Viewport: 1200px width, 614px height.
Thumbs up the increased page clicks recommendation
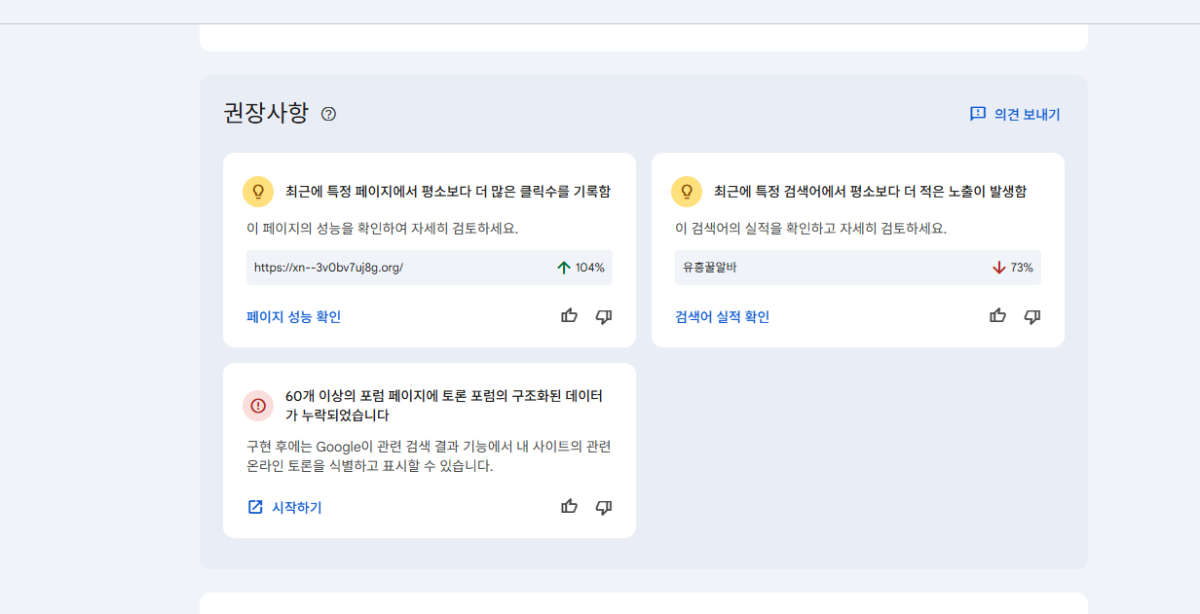[570, 316]
